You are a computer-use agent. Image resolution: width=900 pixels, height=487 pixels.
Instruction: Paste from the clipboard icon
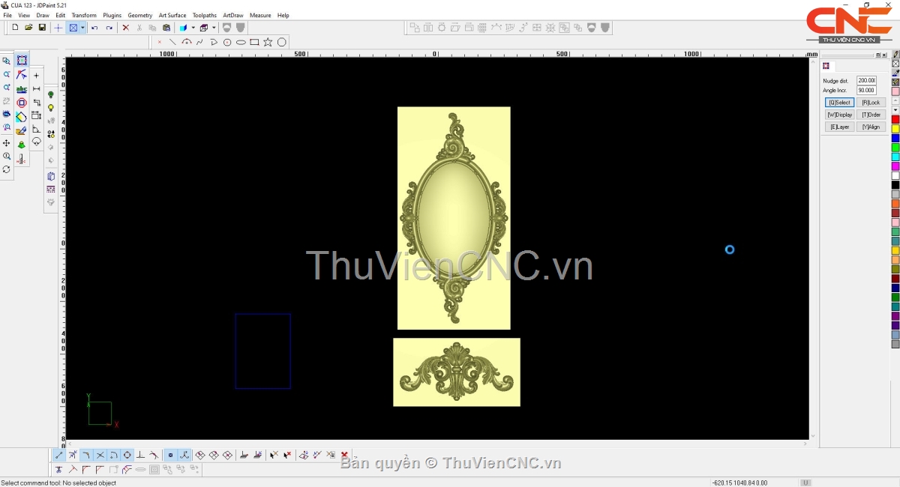pyautogui.click(x=166, y=28)
